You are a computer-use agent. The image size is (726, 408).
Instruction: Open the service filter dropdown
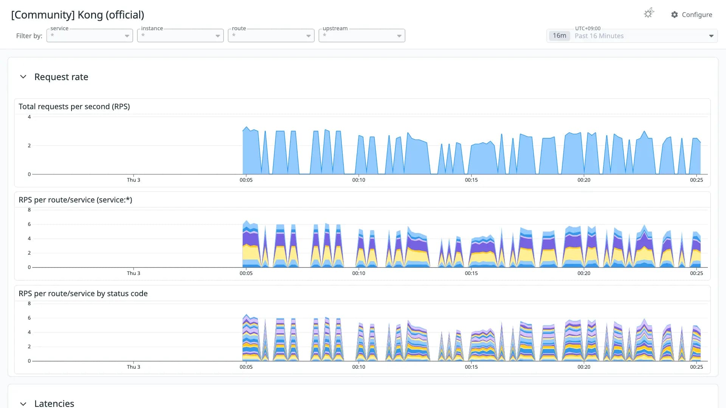(90, 36)
